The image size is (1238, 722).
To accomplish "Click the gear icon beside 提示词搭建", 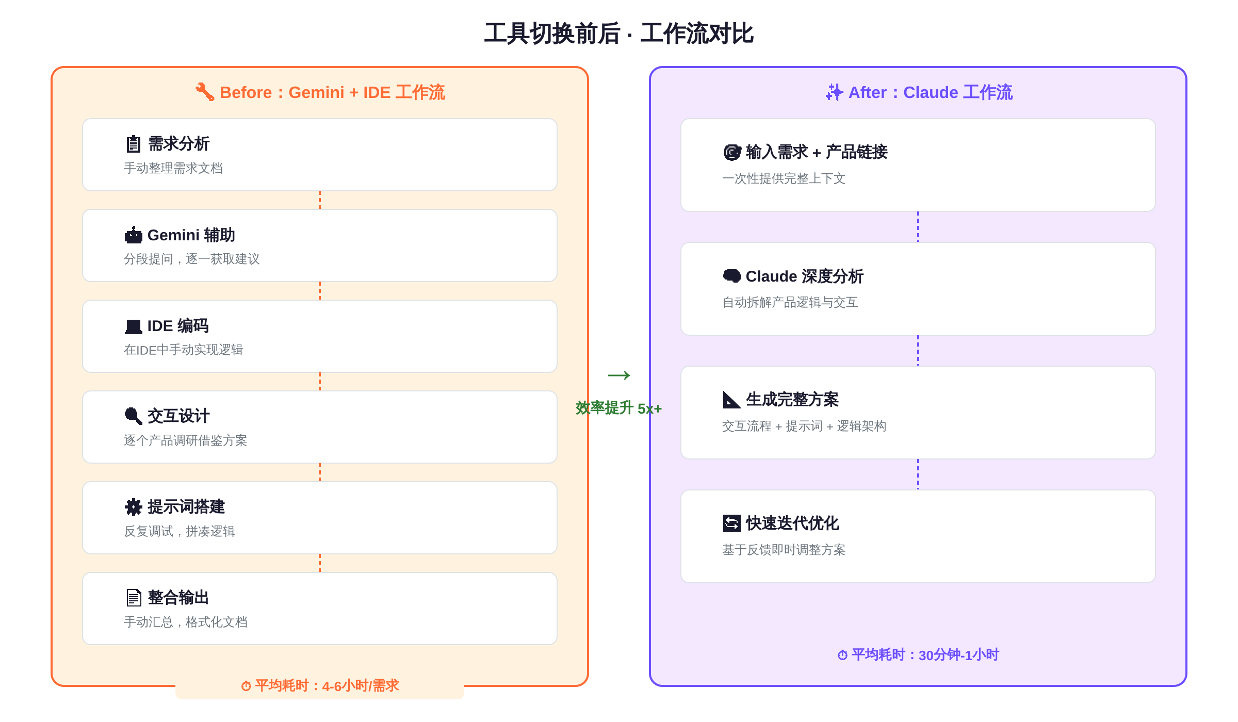I will pyautogui.click(x=133, y=507).
